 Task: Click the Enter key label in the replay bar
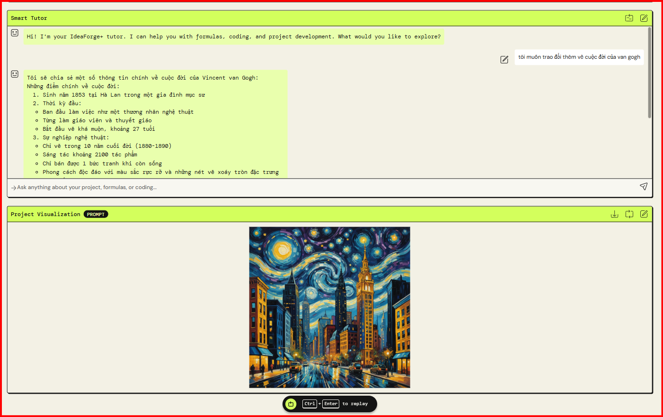(x=331, y=404)
